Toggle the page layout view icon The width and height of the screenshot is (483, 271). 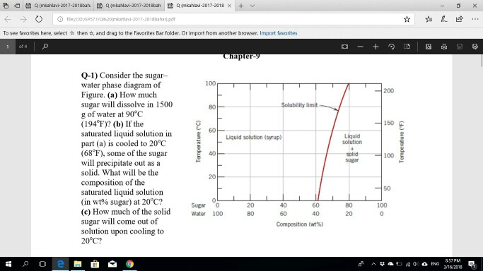pyautogui.click(x=407, y=47)
